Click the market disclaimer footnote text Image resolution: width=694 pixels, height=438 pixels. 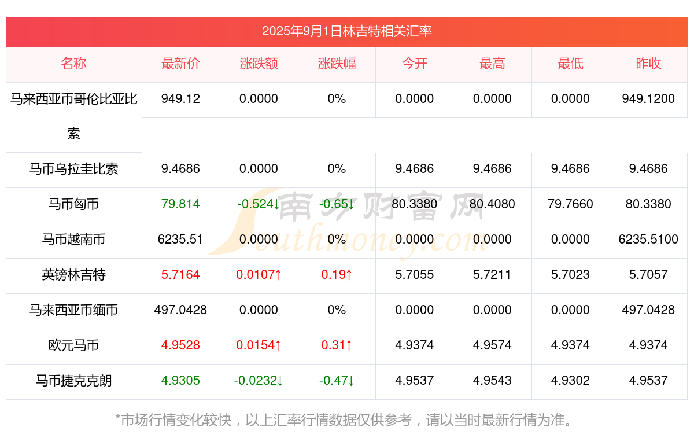pyautogui.click(x=346, y=420)
